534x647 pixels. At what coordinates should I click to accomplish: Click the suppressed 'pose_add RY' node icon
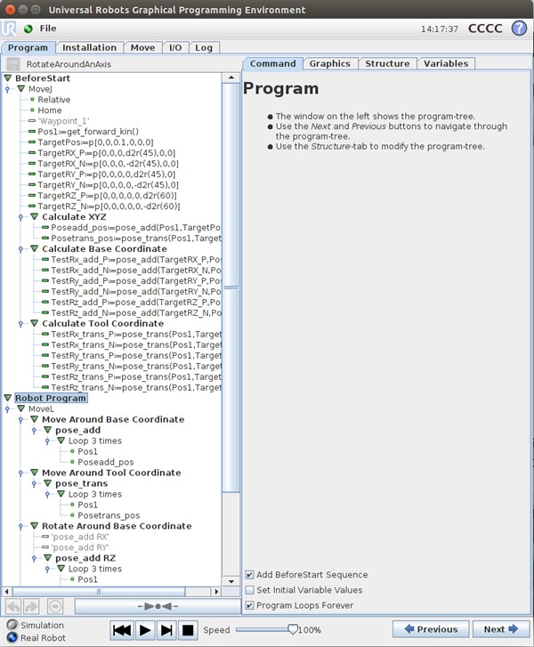point(45,547)
